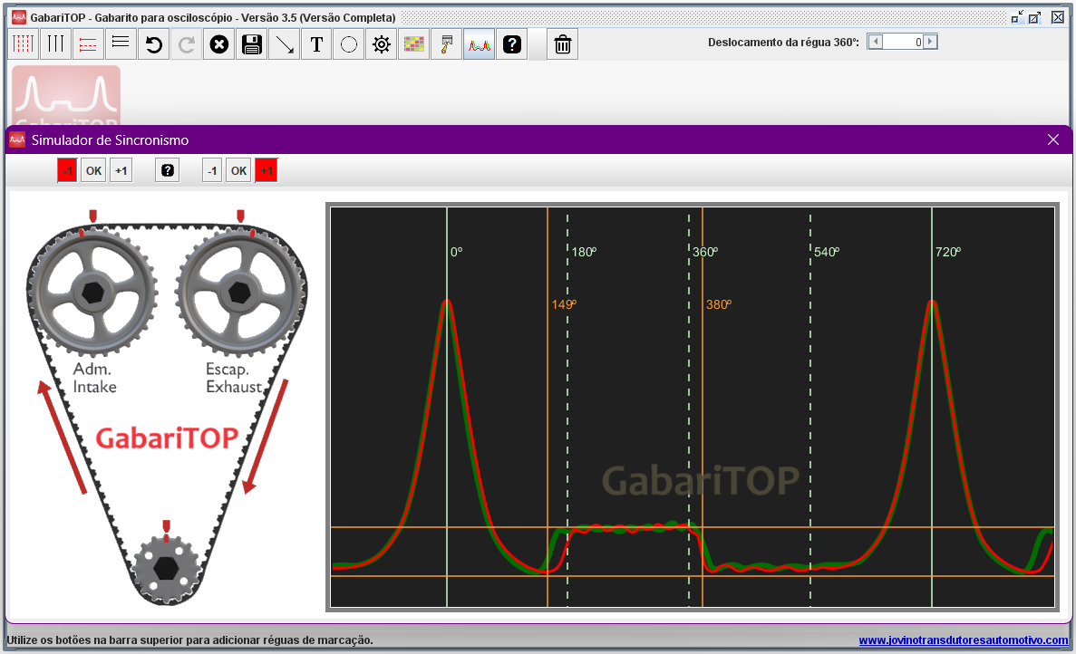1076x654 pixels.
Task: Click the GabariTOP title bar app icon
Action: (19, 17)
